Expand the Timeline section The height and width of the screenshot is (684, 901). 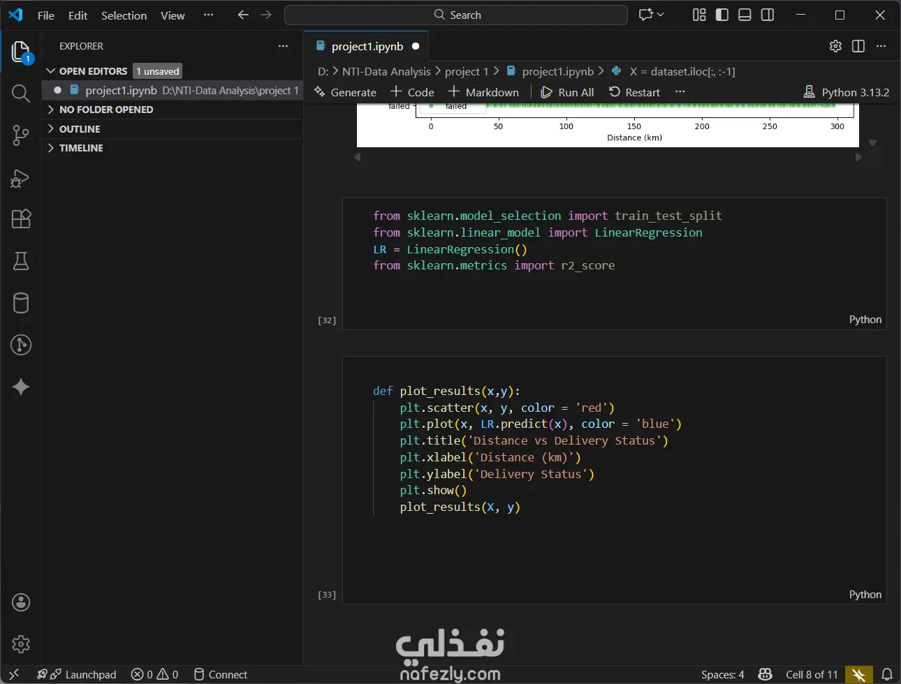tap(81, 148)
